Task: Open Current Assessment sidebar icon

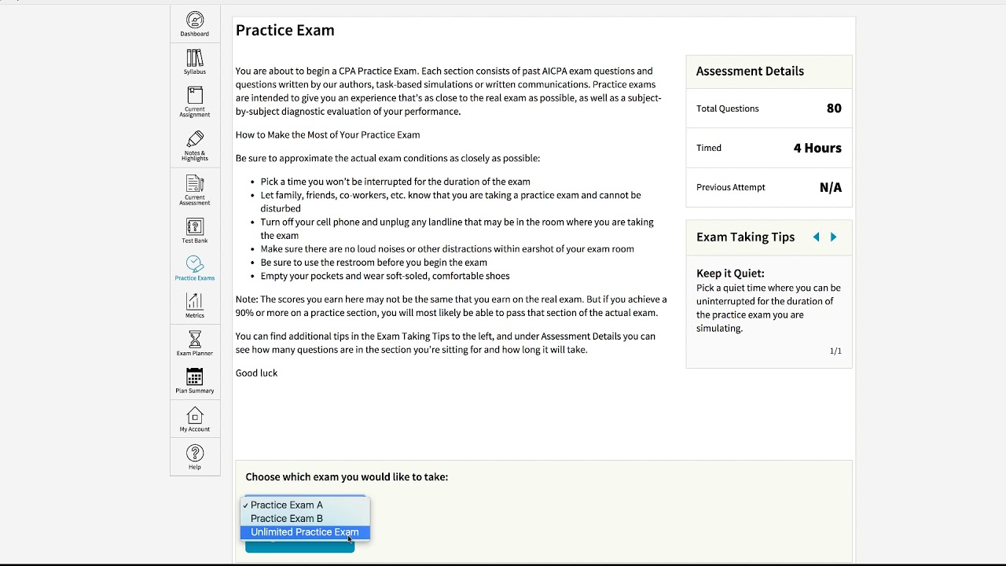Action: [195, 184]
